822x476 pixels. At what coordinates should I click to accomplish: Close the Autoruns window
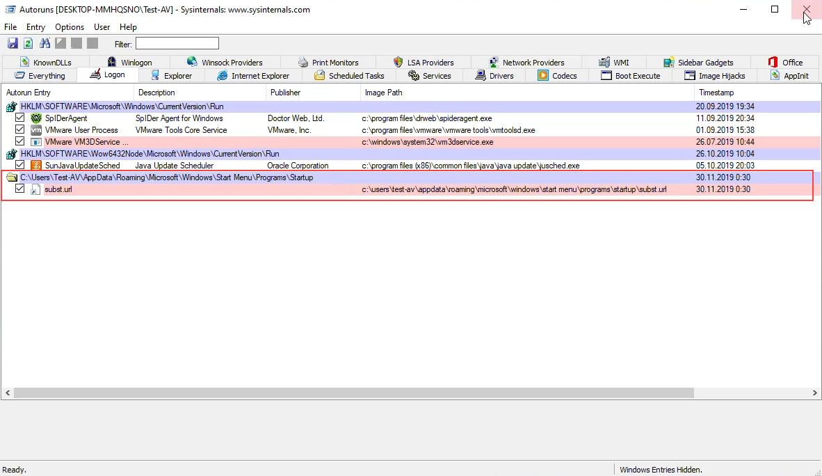click(x=806, y=10)
